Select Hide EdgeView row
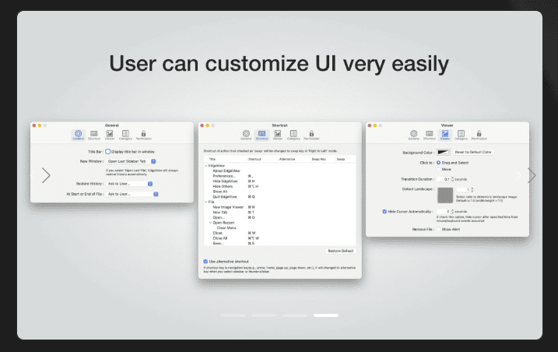This screenshot has height=352, width=558. pos(279,181)
